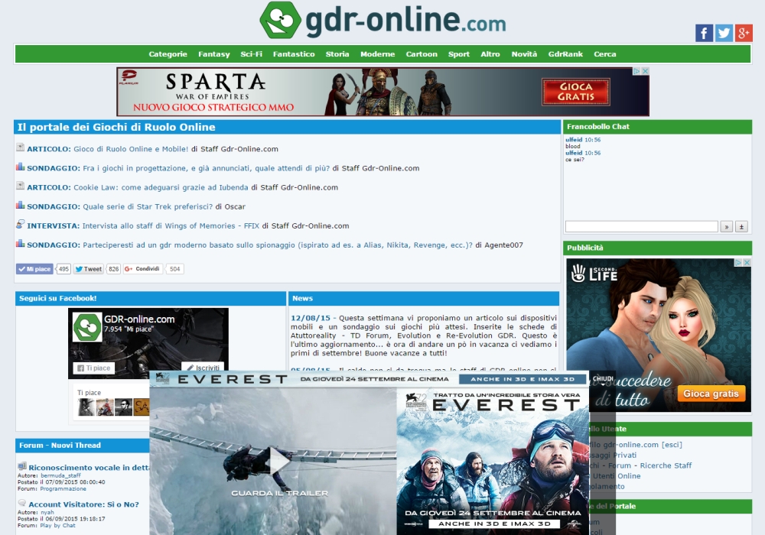Image resolution: width=765 pixels, height=535 pixels.
Task: Click Iscriviti in Facebook widget
Action: click(203, 368)
